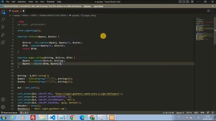Open the Extensions view
Image resolution: width=216 pixels, height=121 pixels.
point(3,42)
